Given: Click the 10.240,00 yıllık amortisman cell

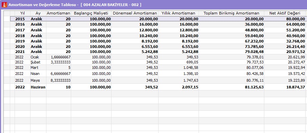Looking at the screenshot, I should tap(178, 36).
